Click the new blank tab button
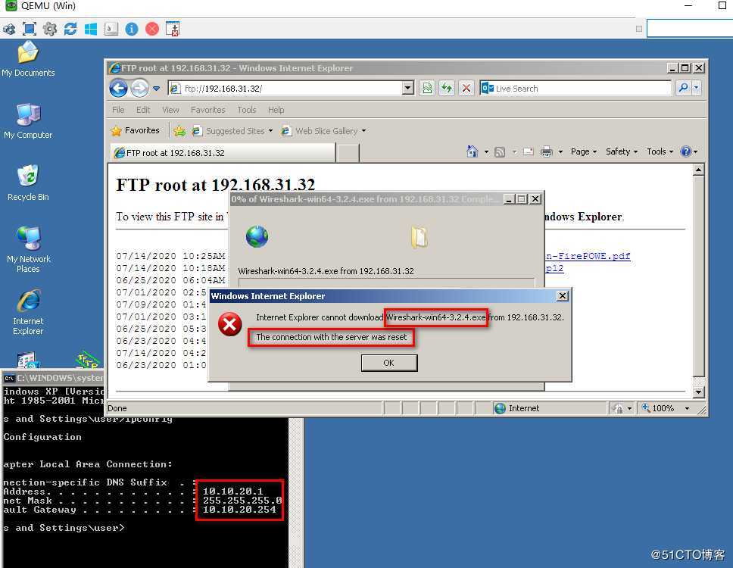This screenshot has width=733, height=568. 348,153
